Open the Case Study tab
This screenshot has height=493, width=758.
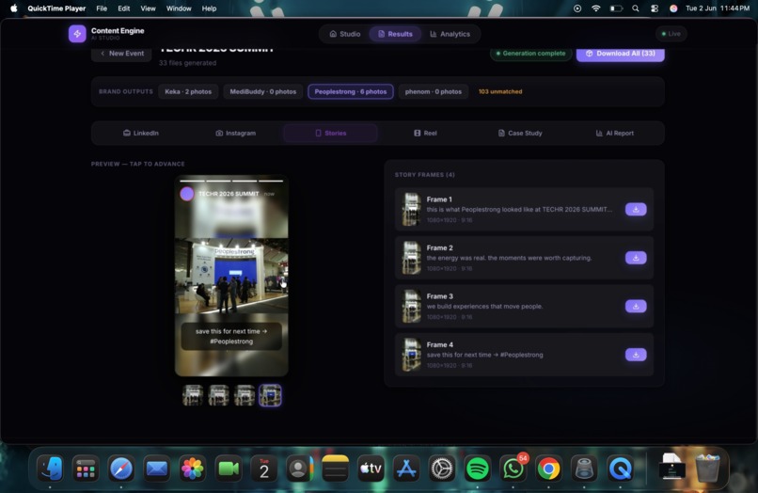tap(520, 133)
